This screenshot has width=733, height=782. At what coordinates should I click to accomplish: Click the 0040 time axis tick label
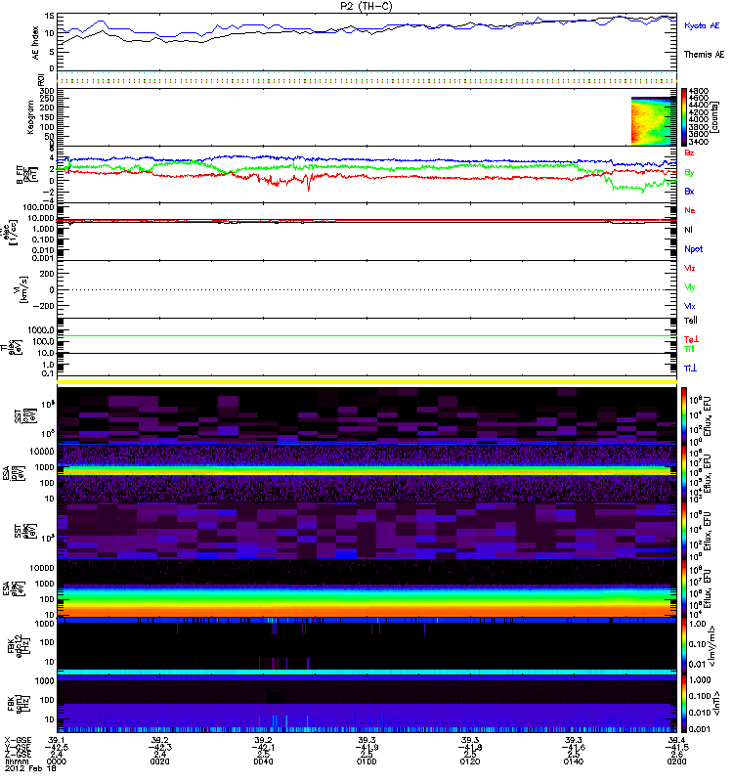click(265, 765)
